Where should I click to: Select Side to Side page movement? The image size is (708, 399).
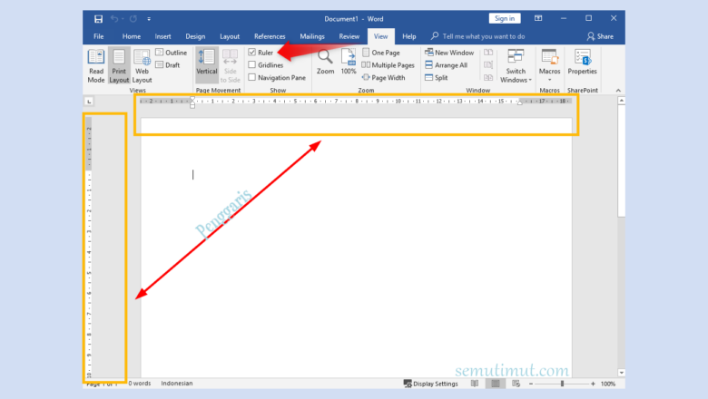point(230,66)
